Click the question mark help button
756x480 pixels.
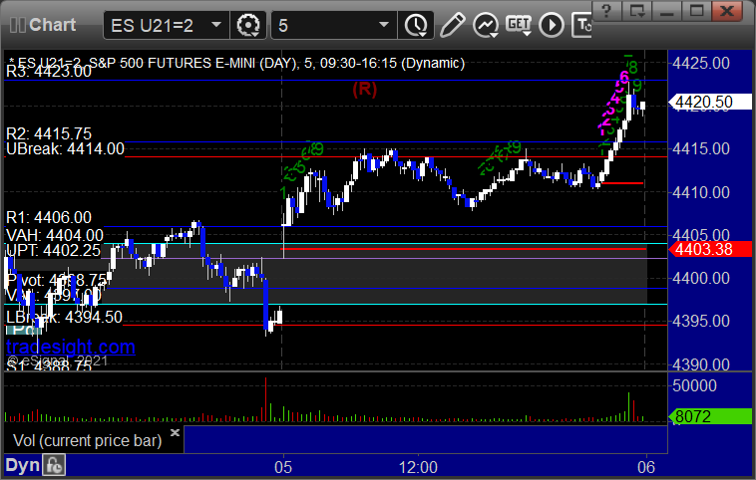(x=606, y=10)
